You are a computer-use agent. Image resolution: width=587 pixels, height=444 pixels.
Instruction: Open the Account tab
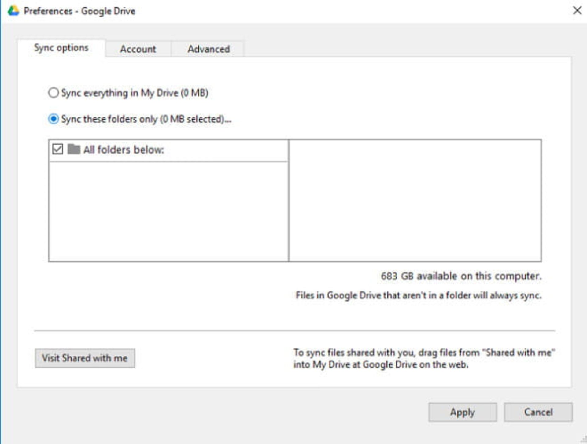coord(138,49)
